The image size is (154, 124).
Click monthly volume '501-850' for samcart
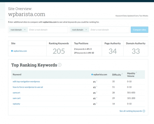coord(131,93)
